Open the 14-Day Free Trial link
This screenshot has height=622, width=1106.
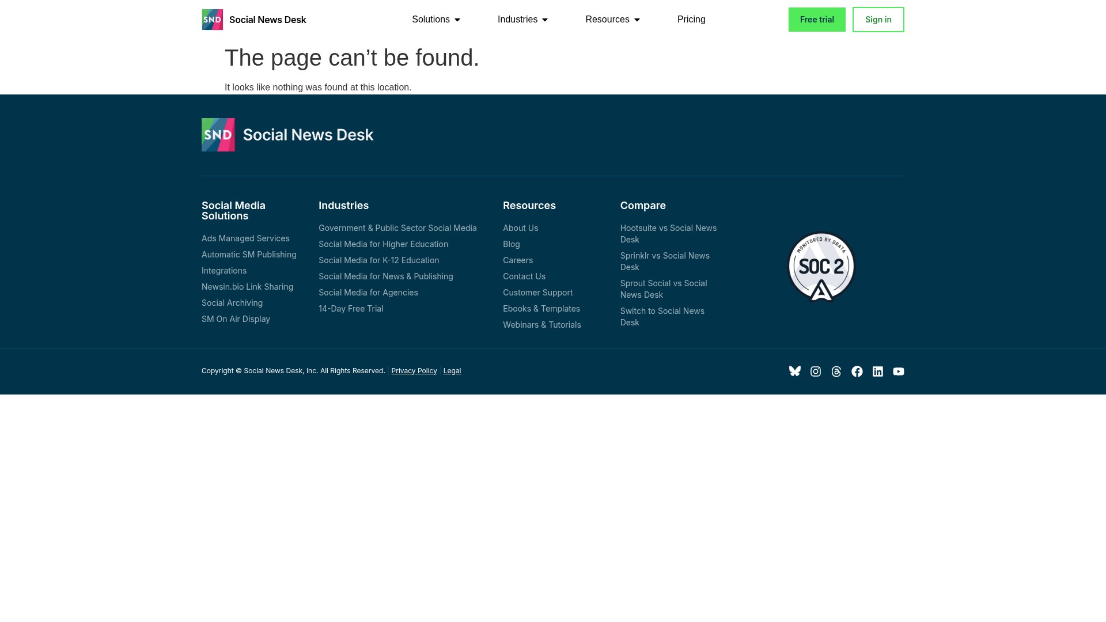tap(351, 309)
